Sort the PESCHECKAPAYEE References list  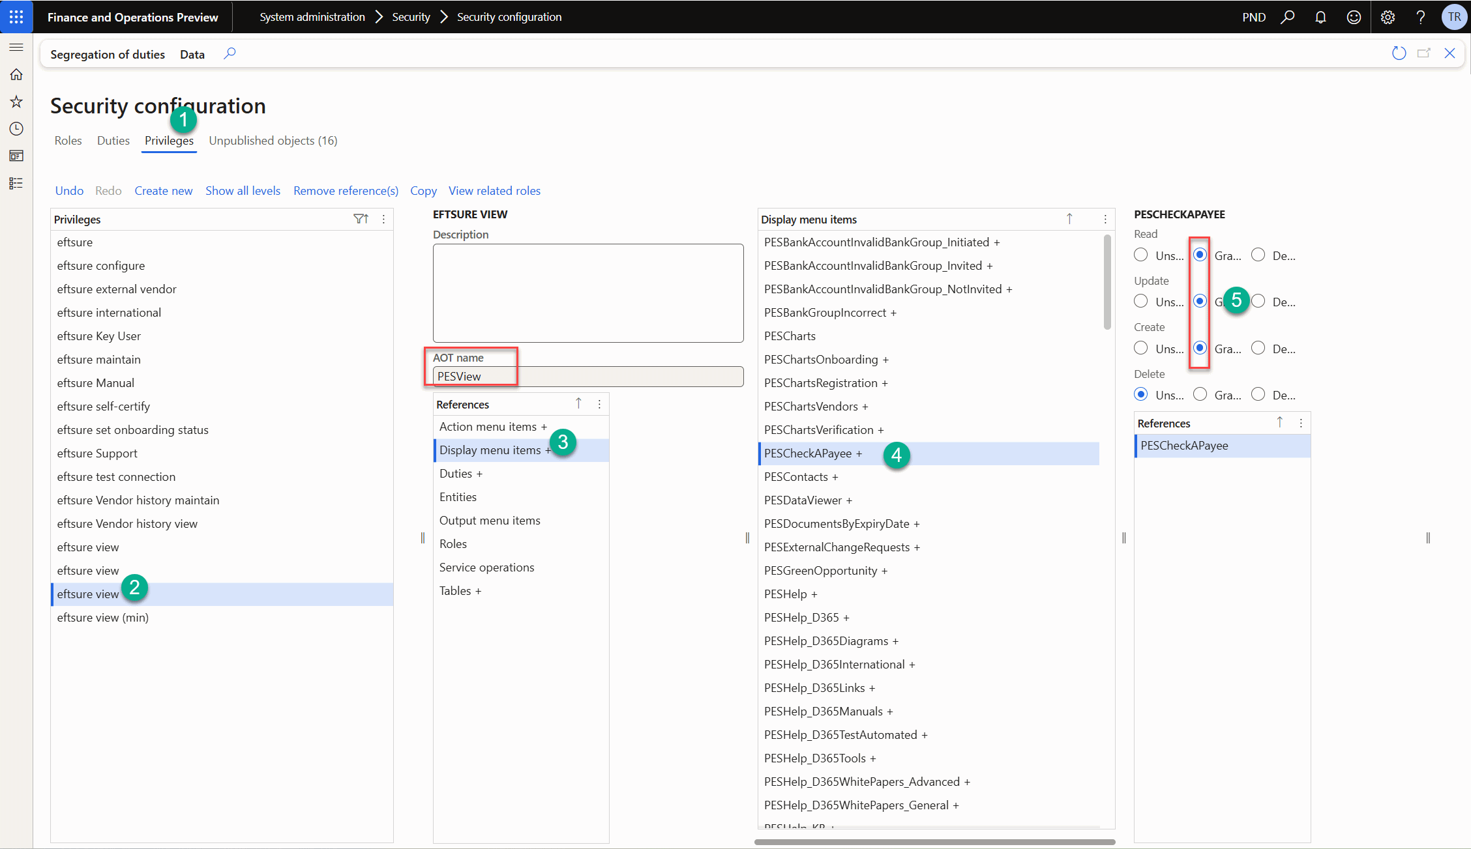(x=1280, y=423)
